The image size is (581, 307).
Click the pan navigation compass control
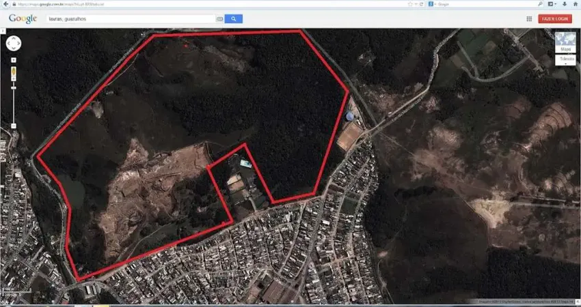tap(14, 44)
